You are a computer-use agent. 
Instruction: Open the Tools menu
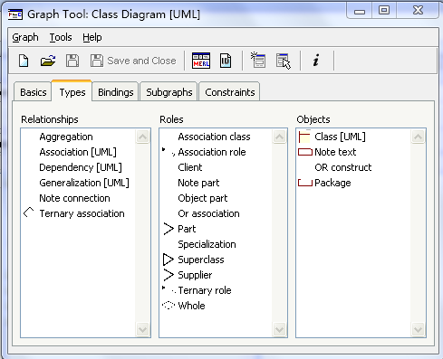pyautogui.click(x=61, y=37)
